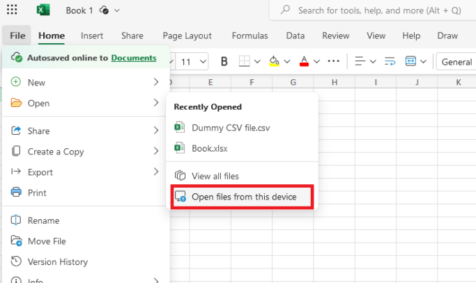Open the Help tab

click(x=411, y=35)
